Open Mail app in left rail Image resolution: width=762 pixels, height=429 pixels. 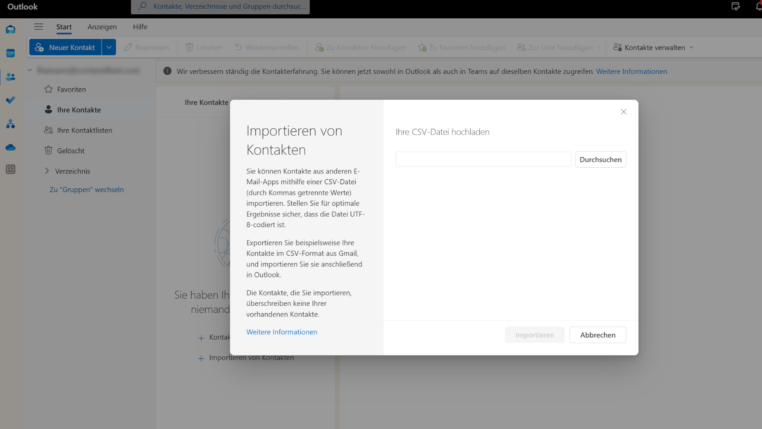tap(11, 29)
